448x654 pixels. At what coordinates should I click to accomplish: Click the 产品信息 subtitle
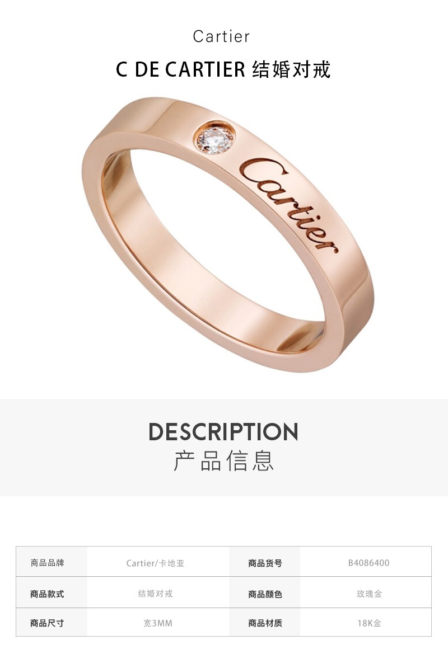(224, 461)
